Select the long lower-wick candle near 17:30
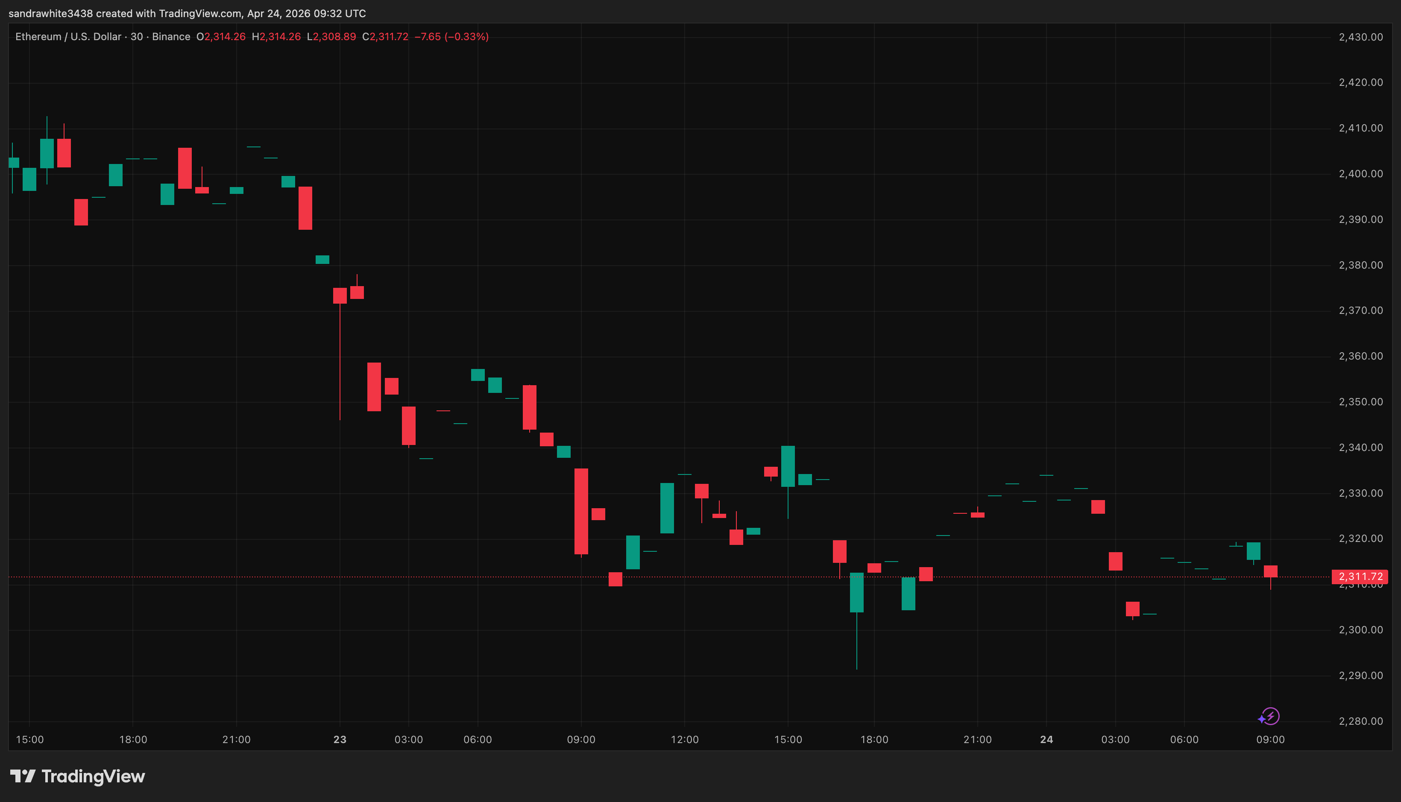This screenshot has height=802, width=1401. 857,592
